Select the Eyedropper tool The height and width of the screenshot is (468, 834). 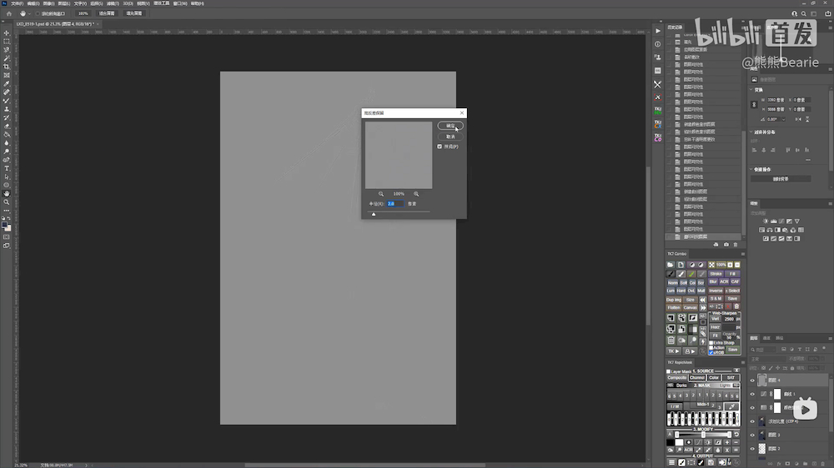[7, 83]
